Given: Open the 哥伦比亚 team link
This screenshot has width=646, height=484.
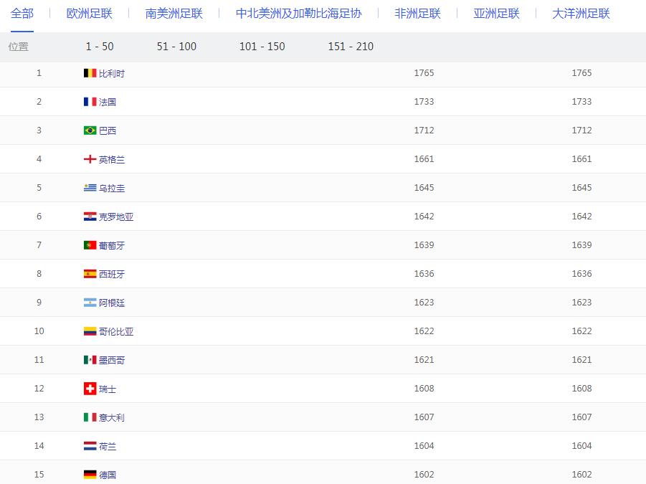Looking at the screenshot, I should pyautogui.click(x=116, y=331).
